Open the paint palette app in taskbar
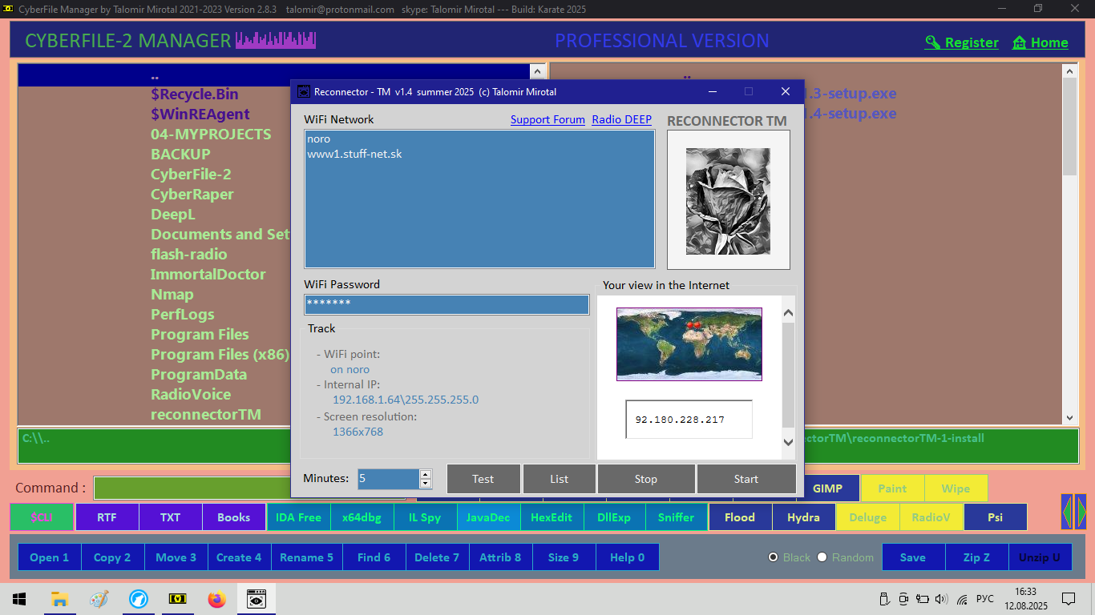Viewport: 1095px width, 615px height. [99, 599]
